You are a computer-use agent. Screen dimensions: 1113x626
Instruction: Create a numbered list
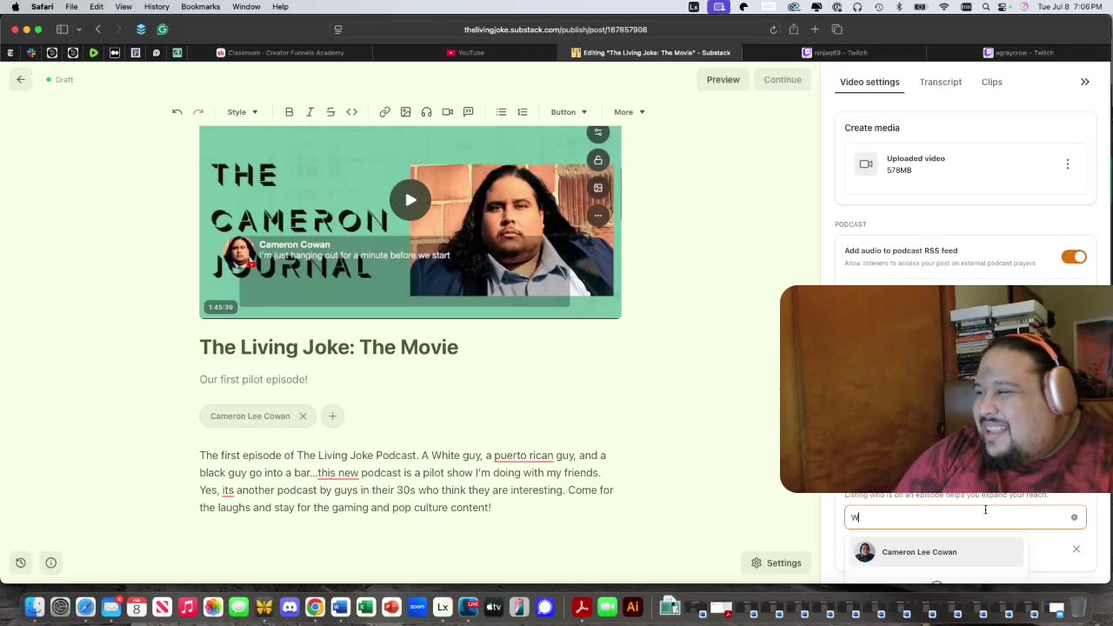pyautogui.click(x=522, y=112)
